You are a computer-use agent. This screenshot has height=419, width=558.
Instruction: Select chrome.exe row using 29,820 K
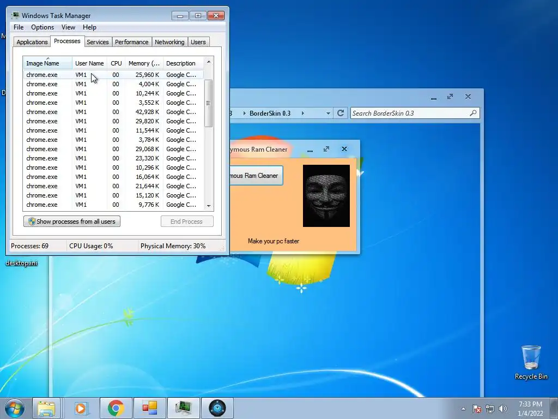pos(113,121)
